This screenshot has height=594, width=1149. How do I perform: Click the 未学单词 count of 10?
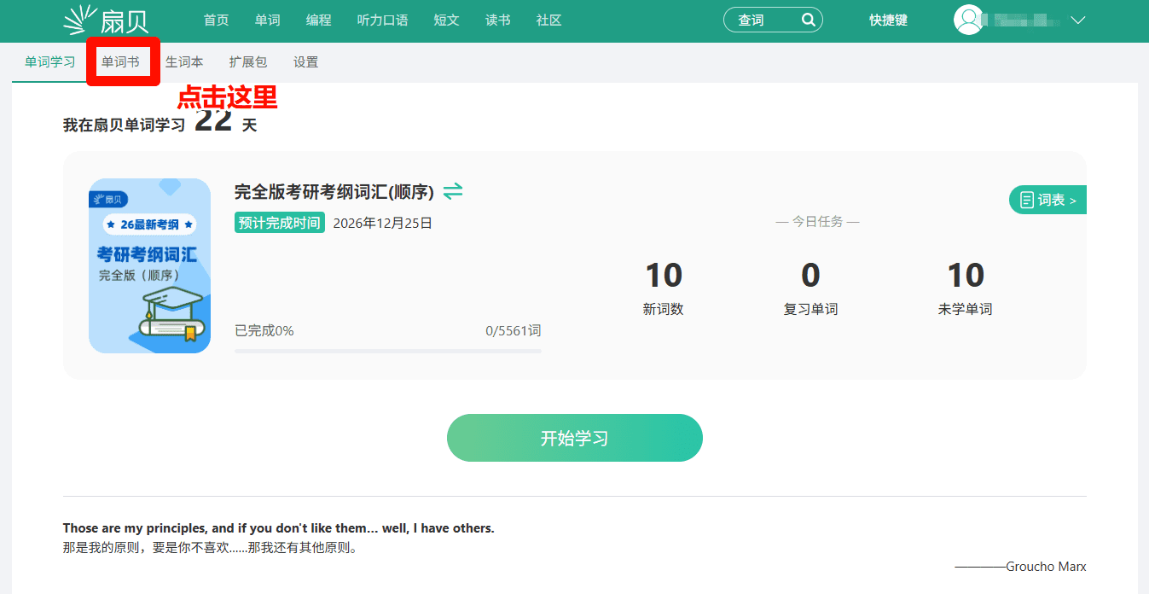(966, 276)
